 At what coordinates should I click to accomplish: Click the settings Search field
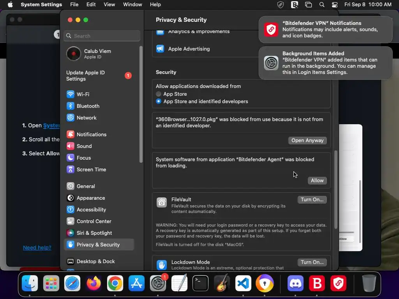(102, 36)
